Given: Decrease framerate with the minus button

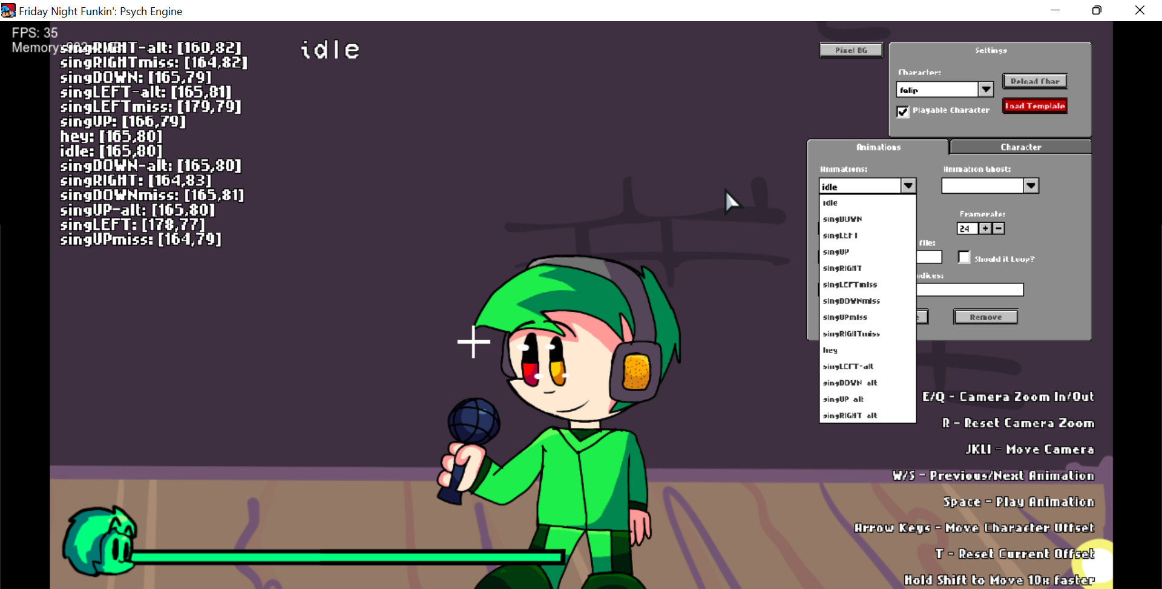Looking at the screenshot, I should (999, 228).
